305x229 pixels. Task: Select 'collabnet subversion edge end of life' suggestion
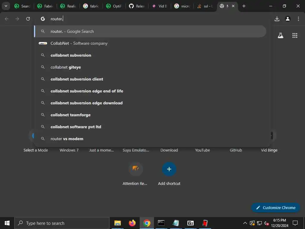150,91
